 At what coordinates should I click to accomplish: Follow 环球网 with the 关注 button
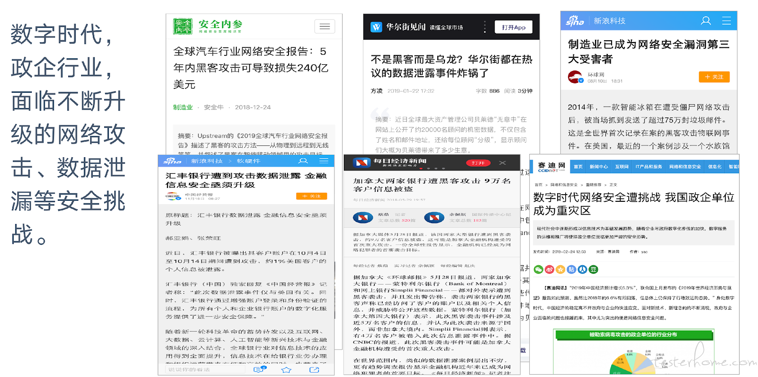(714, 77)
